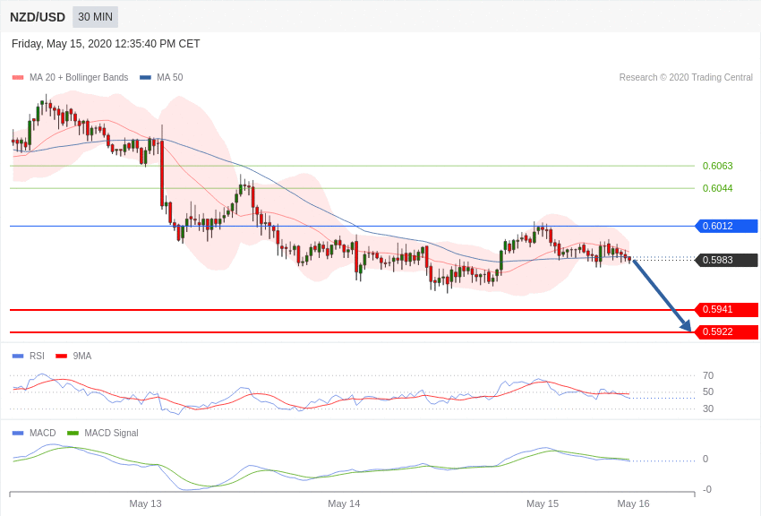The image size is (761, 516).
Task: Click the MACD 0 axis value
Action: (x=705, y=459)
